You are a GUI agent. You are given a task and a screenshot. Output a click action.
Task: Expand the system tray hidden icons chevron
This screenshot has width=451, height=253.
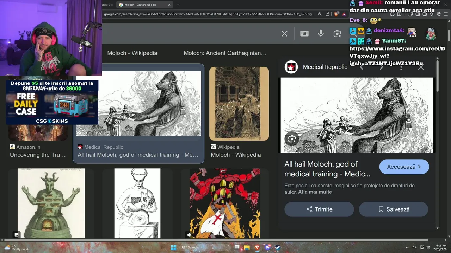click(407, 247)
